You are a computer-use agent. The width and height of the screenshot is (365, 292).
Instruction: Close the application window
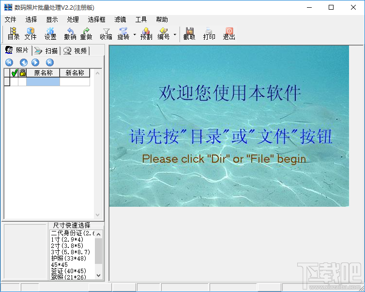click(x=353, y=7)
